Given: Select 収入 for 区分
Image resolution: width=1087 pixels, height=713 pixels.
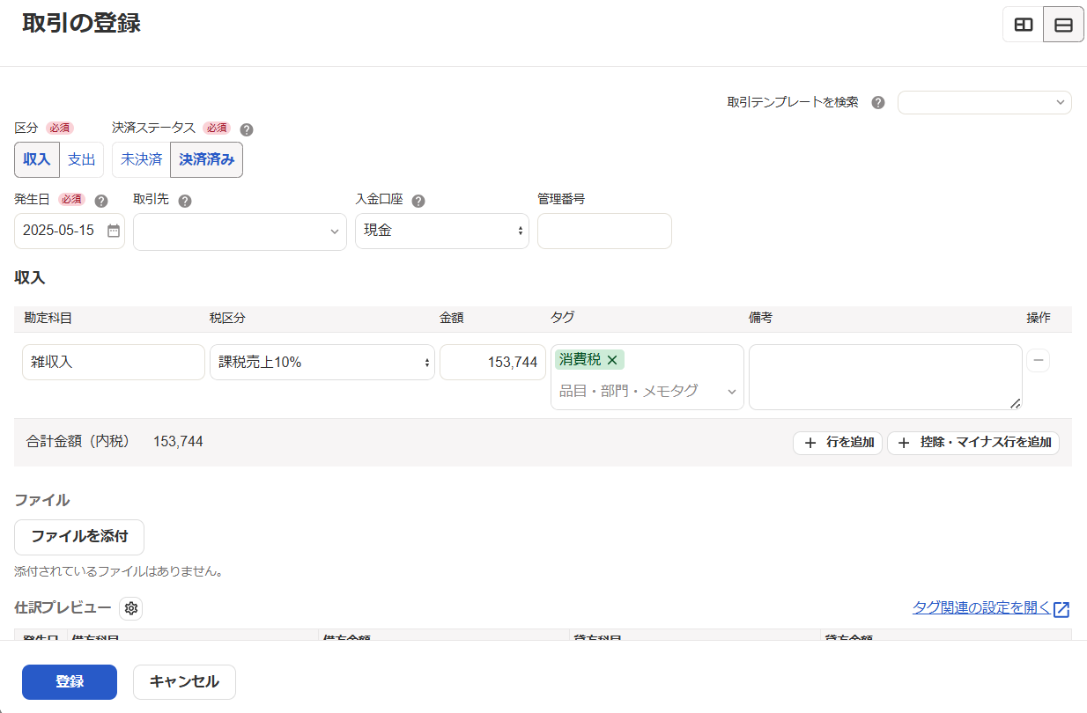Looking at the screenshot, I should coord(37,159).
